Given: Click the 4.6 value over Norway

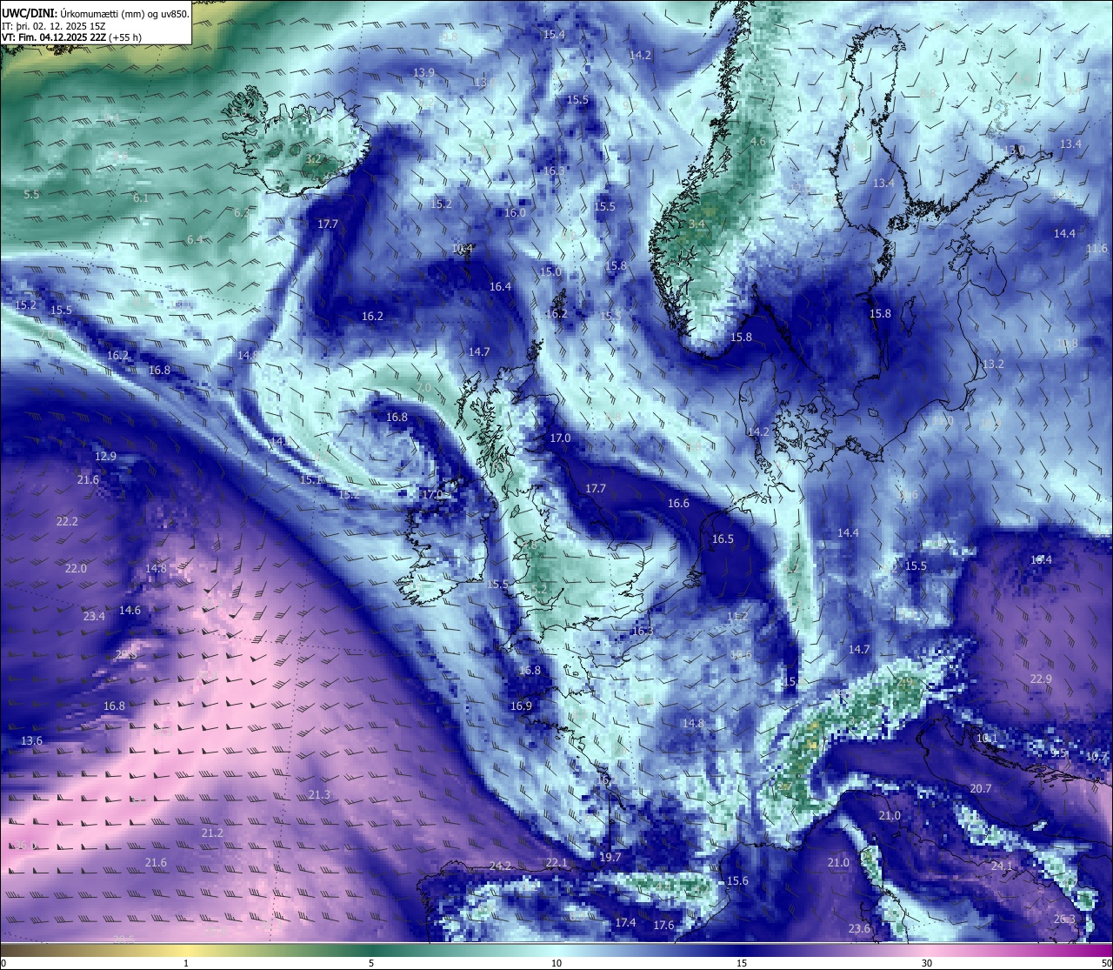Looking at the screenshot, I should (758, 141).
